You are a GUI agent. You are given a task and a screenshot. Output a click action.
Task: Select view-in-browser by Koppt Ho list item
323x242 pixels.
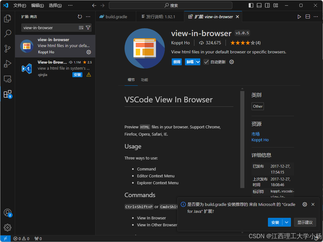coord(55,46)
